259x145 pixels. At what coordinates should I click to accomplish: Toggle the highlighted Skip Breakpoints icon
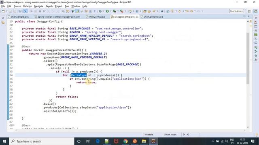click(25, 11)
